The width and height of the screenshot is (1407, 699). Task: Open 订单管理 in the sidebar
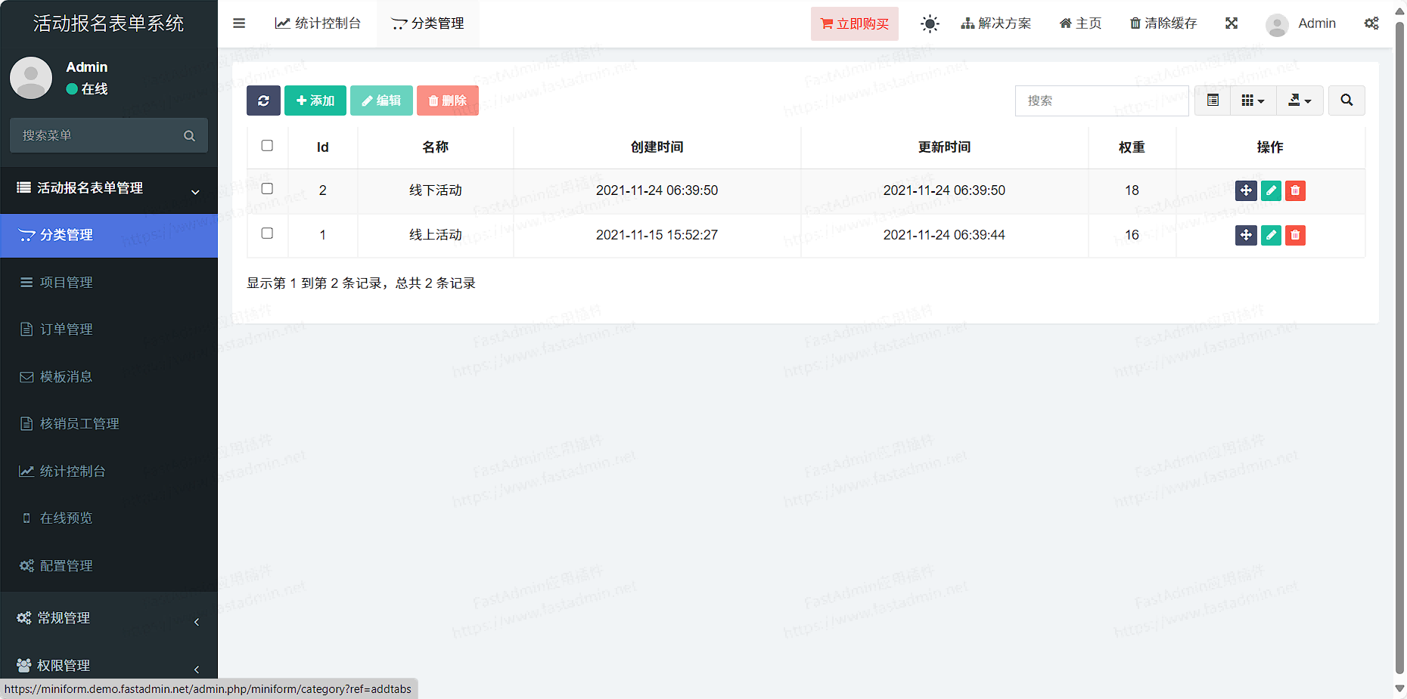(x=109, y=329)
